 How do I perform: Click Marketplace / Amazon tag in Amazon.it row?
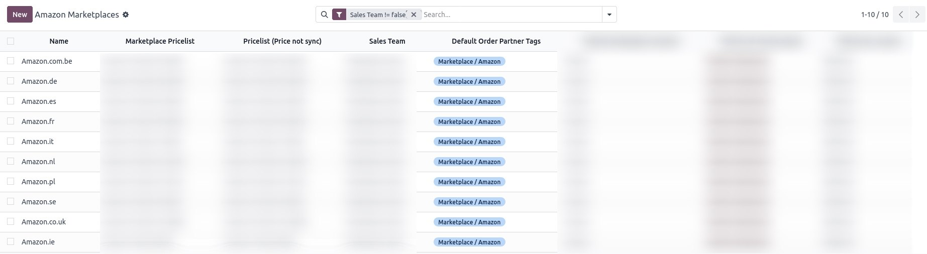pyautogui.click(x=469, y=142)
